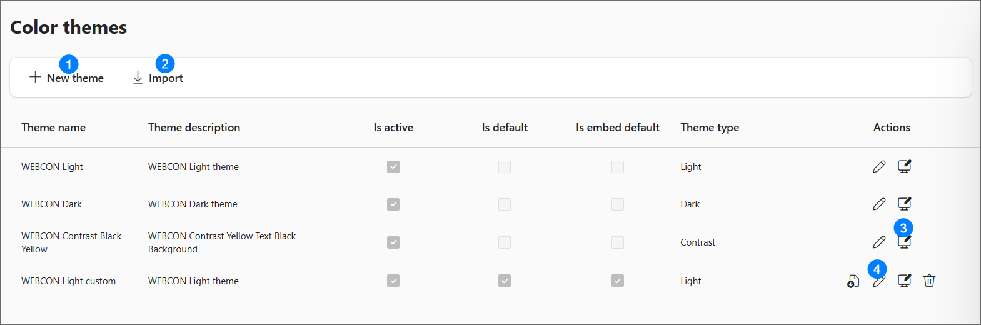Image resolution: width=981 pixels, height=325 pixels.
Task: Click the Theme type column header
Action: click(710, 127)
